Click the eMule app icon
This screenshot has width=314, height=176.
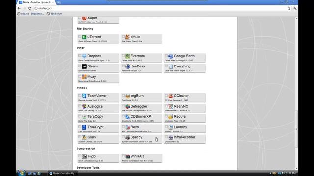tap(128, 37)
